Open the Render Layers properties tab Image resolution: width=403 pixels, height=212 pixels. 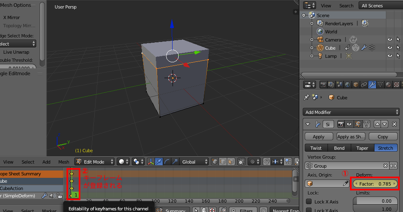coord(331,85)
